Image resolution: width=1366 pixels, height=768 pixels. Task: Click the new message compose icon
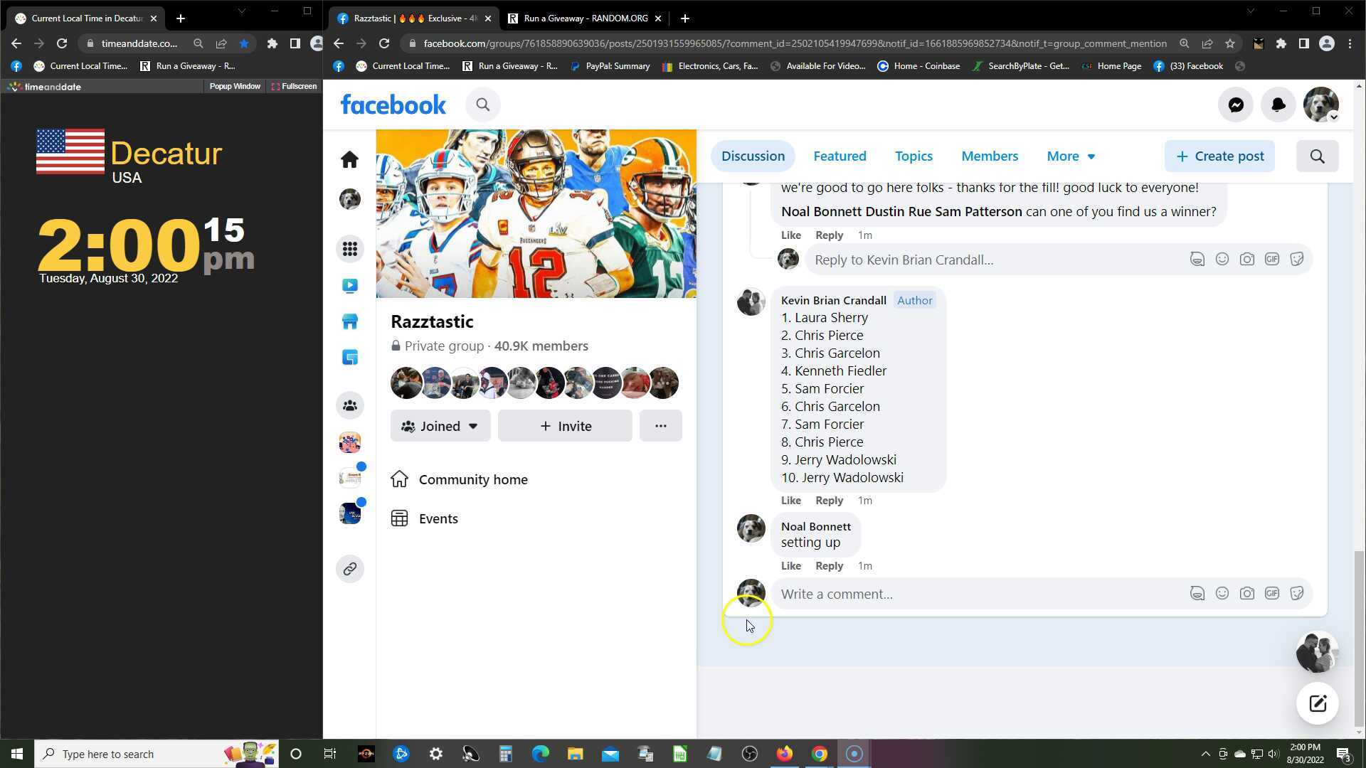tap(1317, 703)
